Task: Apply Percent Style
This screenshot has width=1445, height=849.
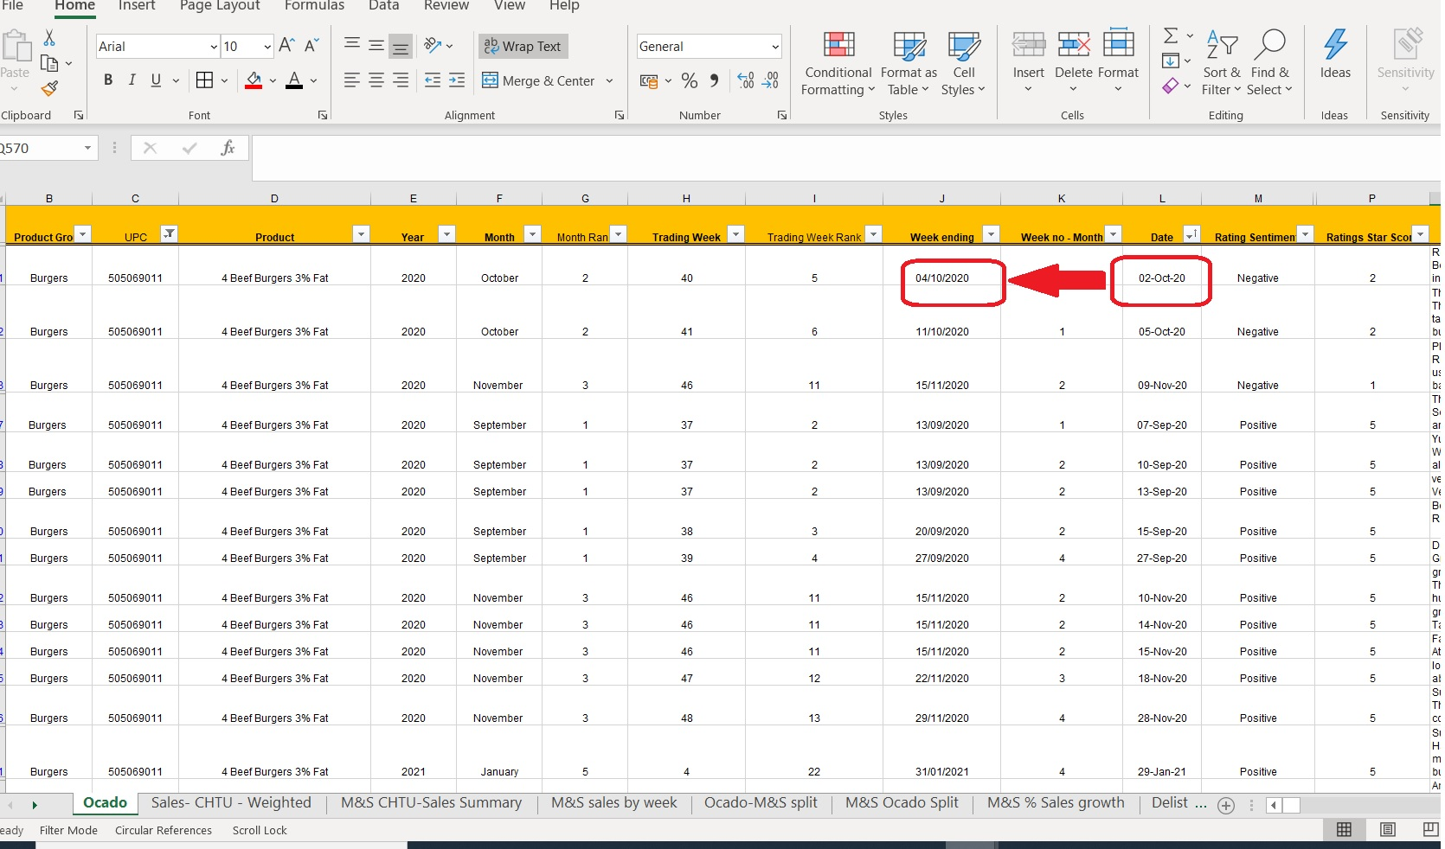Action: 690,80
